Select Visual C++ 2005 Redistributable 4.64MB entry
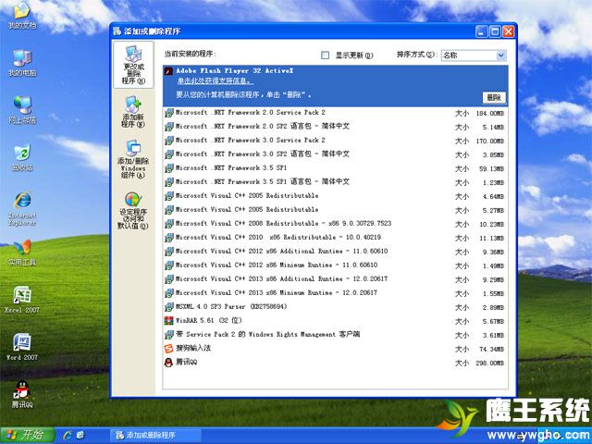 [x=335, y=196]
